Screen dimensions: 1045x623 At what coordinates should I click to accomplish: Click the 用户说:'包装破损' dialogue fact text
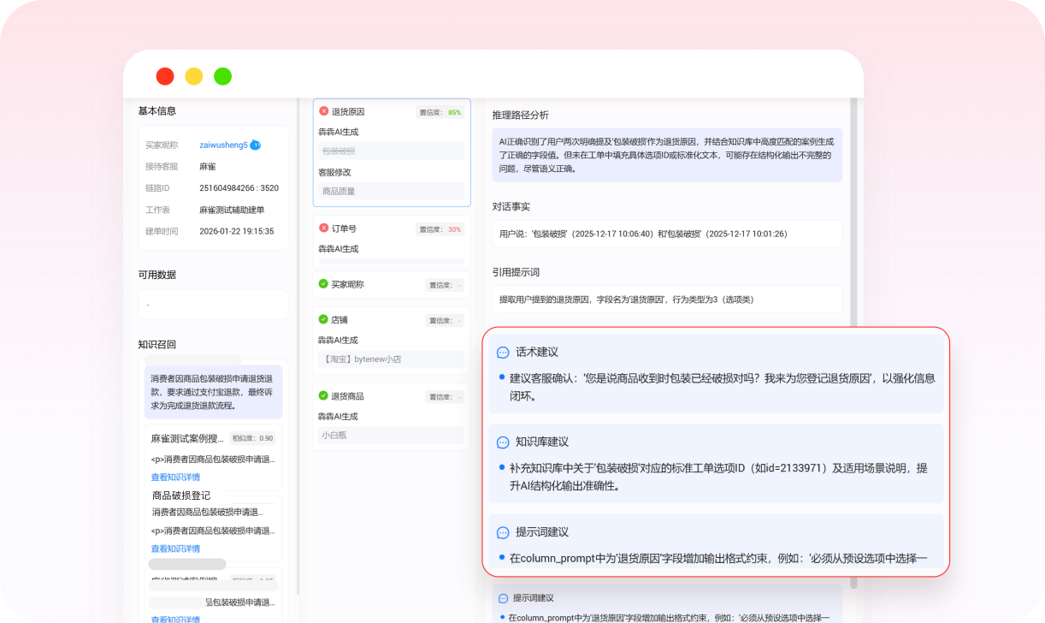pos(643,234)
